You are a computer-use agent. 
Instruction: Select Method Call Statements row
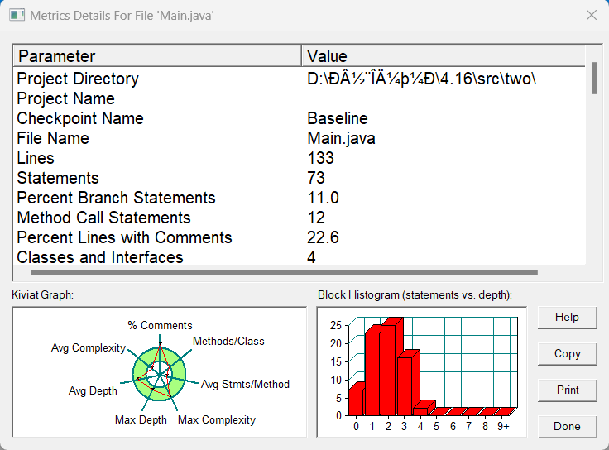point(300,218)
